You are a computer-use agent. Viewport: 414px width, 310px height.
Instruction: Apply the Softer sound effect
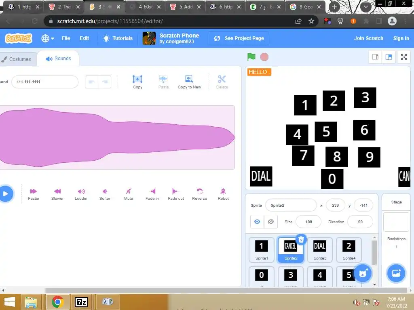pos(105,194)
